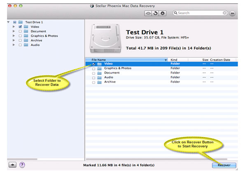243x173 pixels.
Task: Click the rescan circular arrow icon
Action: tap(155, 13)
